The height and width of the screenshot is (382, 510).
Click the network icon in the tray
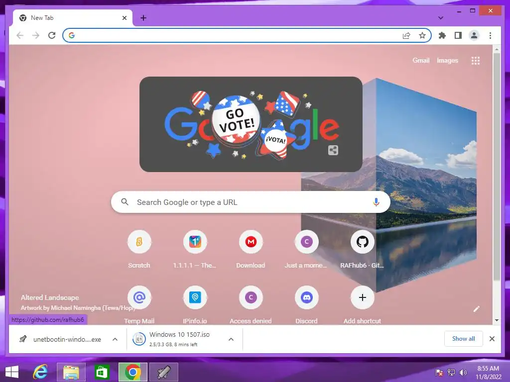(x=451, y=372)
